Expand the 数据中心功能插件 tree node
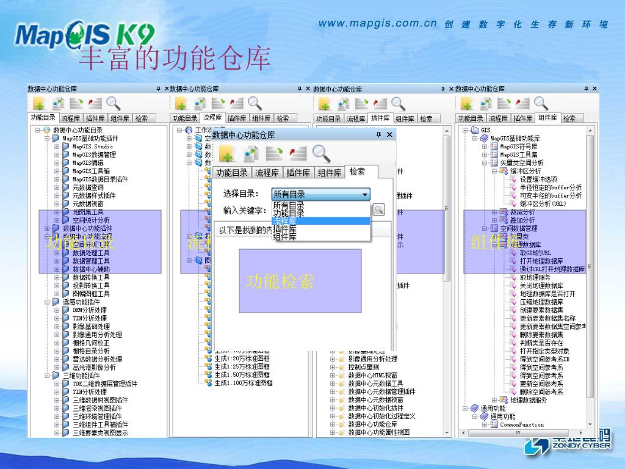625x469 pixels. pos(47,228)
